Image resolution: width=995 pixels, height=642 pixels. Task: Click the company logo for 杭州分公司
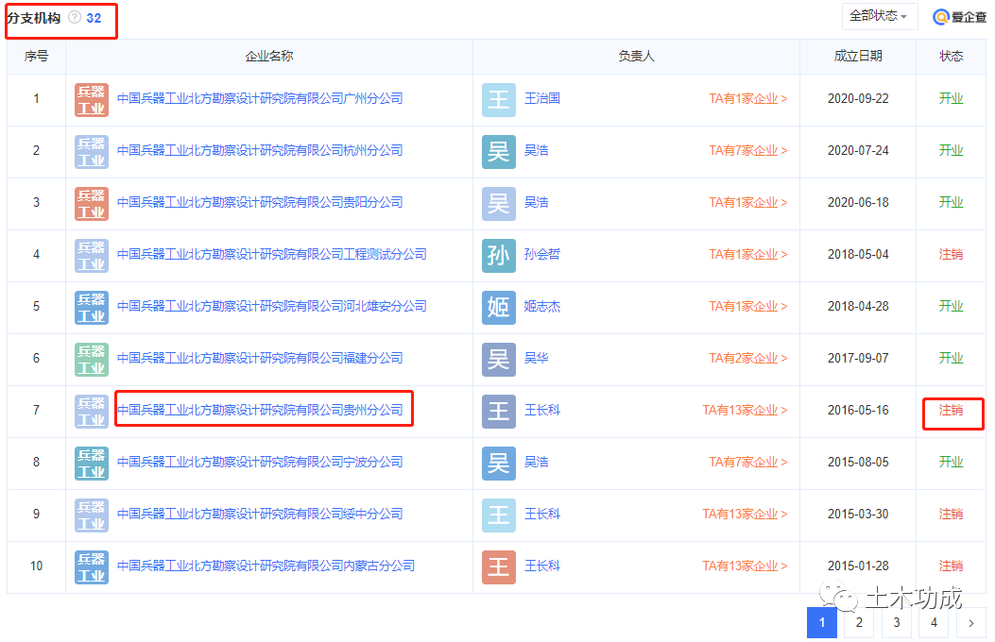(92, 151)
